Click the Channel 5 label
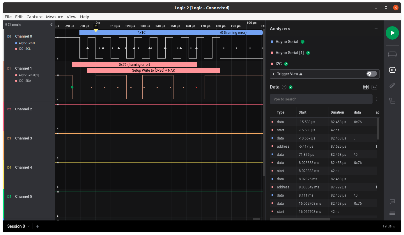The height and width of the screenshot is (235, 404). 24,197
